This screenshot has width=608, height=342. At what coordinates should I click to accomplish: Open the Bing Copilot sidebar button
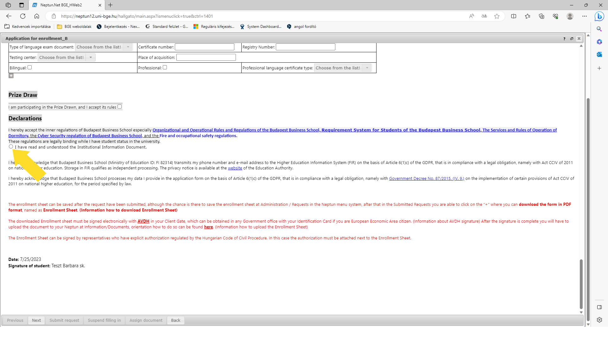599,16
